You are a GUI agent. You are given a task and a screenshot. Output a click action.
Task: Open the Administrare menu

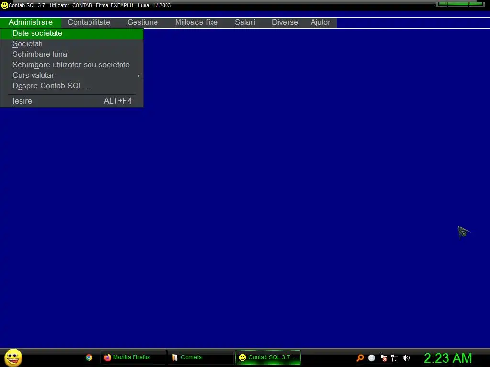coord(31,22)
